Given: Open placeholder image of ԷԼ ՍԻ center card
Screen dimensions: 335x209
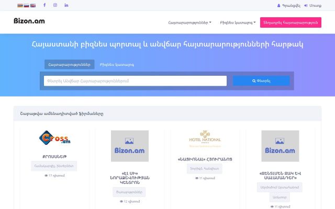Looking at the screenshot, I should pyautogui.click(x=130, y=146).
